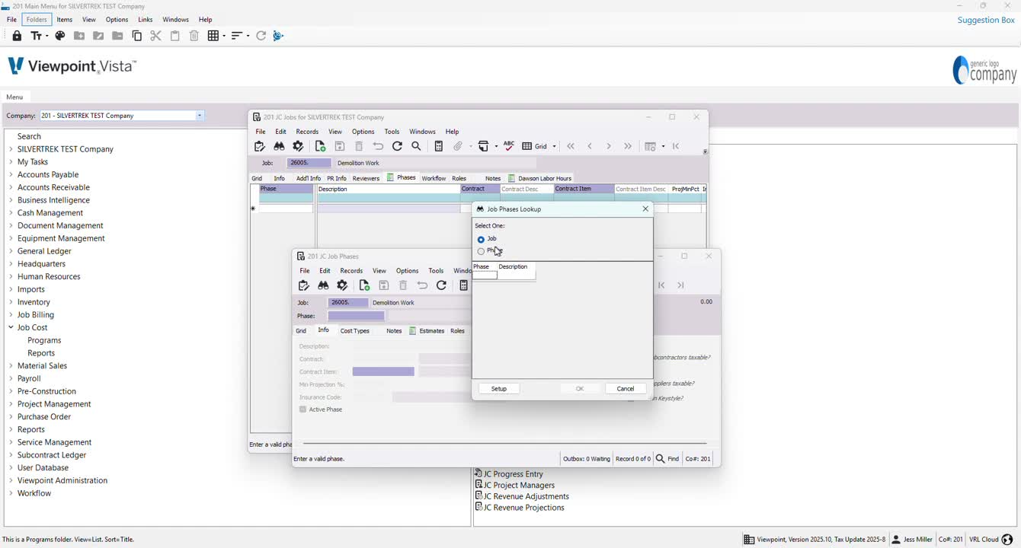Viewport: 1021px width, 548px height.
Task: Switch to the Workflow tab in JC Jobs
Action: pos(434,178)
